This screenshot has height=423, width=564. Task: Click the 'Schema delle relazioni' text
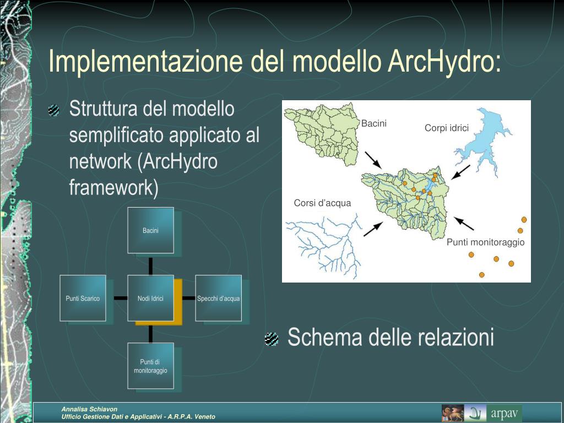tap(391, 337)
